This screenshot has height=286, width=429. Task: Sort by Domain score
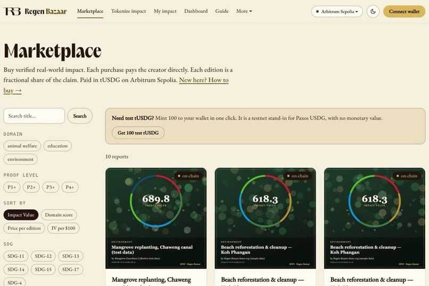pos(59,215)
